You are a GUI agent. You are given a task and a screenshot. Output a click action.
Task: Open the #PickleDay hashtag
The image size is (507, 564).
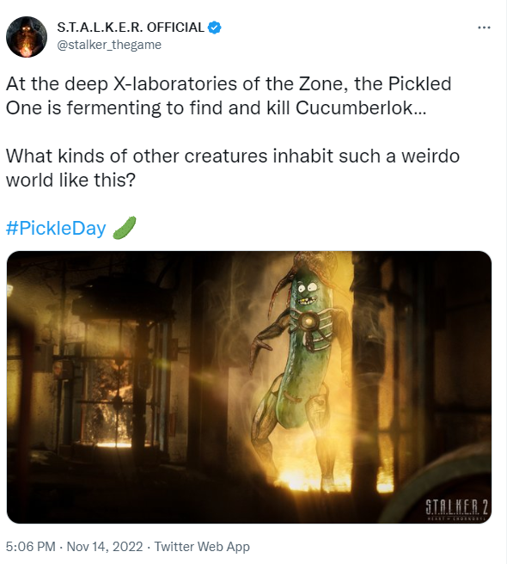[x=56, y=228]
